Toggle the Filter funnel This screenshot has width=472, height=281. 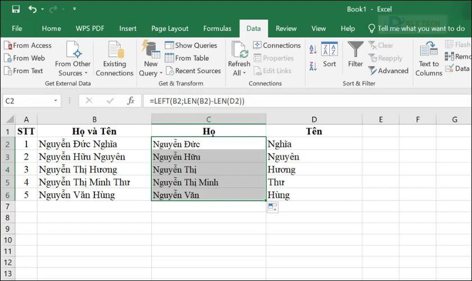pyautogui.click(x=356, y=55)
